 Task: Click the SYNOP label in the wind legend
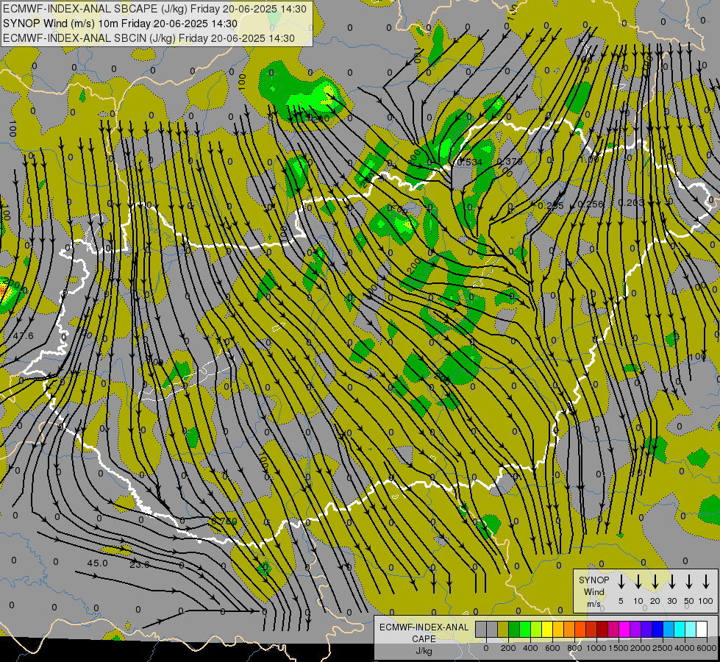pyautogui.click(x=594, y=580)
